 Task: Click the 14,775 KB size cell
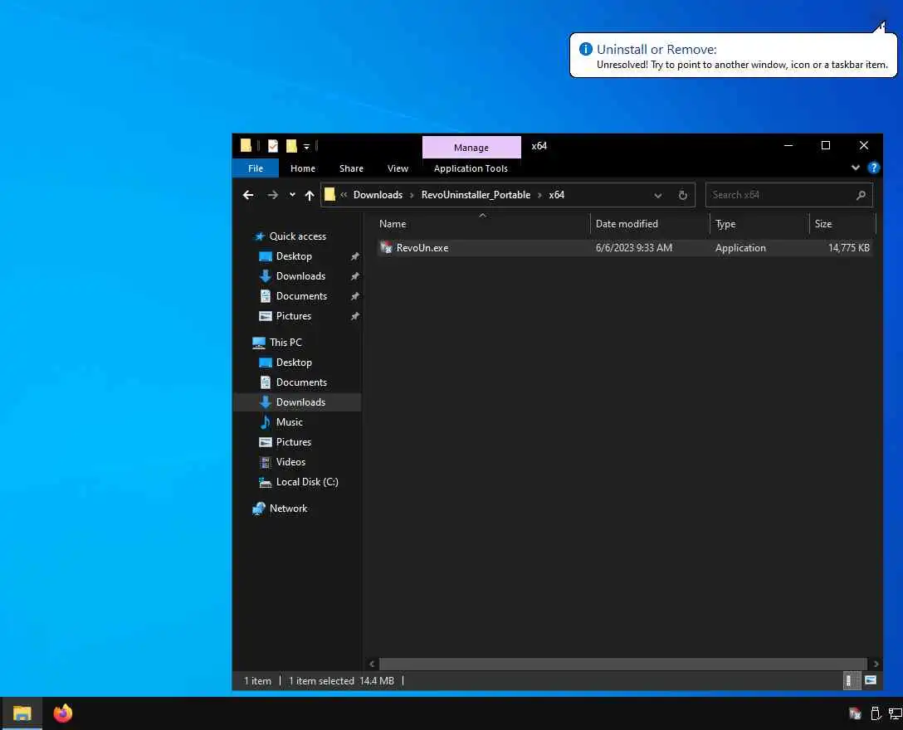click(x=848, y=247)
